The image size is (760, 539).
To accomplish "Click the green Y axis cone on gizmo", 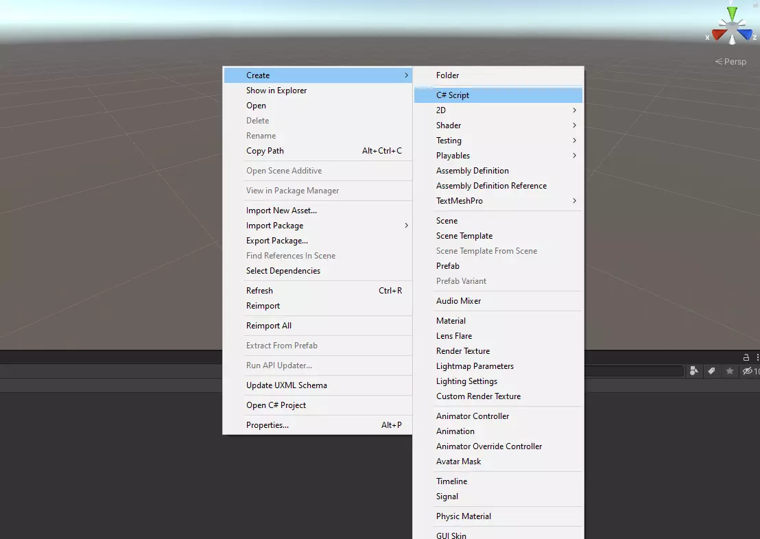I will [x=732, y=13].
